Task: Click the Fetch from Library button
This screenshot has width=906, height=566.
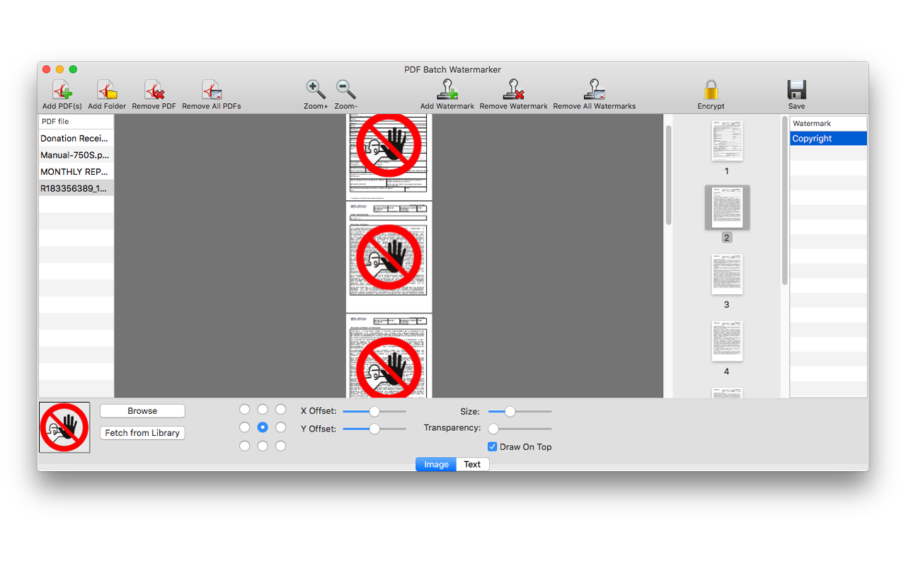Action: click(142, 433)
